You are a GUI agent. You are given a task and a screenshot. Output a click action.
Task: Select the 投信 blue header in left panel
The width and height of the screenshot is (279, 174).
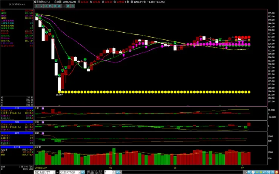click(17, 122)
